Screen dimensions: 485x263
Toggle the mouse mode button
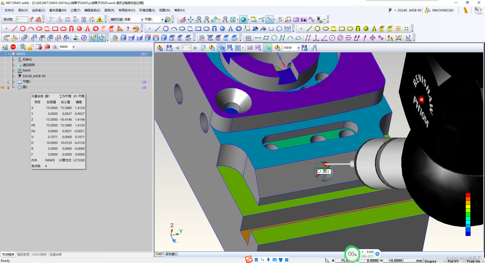point(270,19)
